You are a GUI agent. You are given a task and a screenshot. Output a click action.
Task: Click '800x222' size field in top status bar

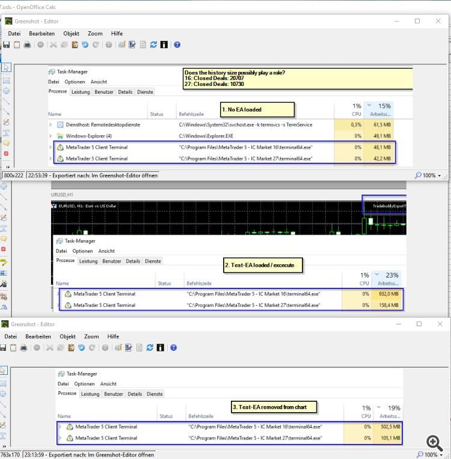click(x=13, y=175)
